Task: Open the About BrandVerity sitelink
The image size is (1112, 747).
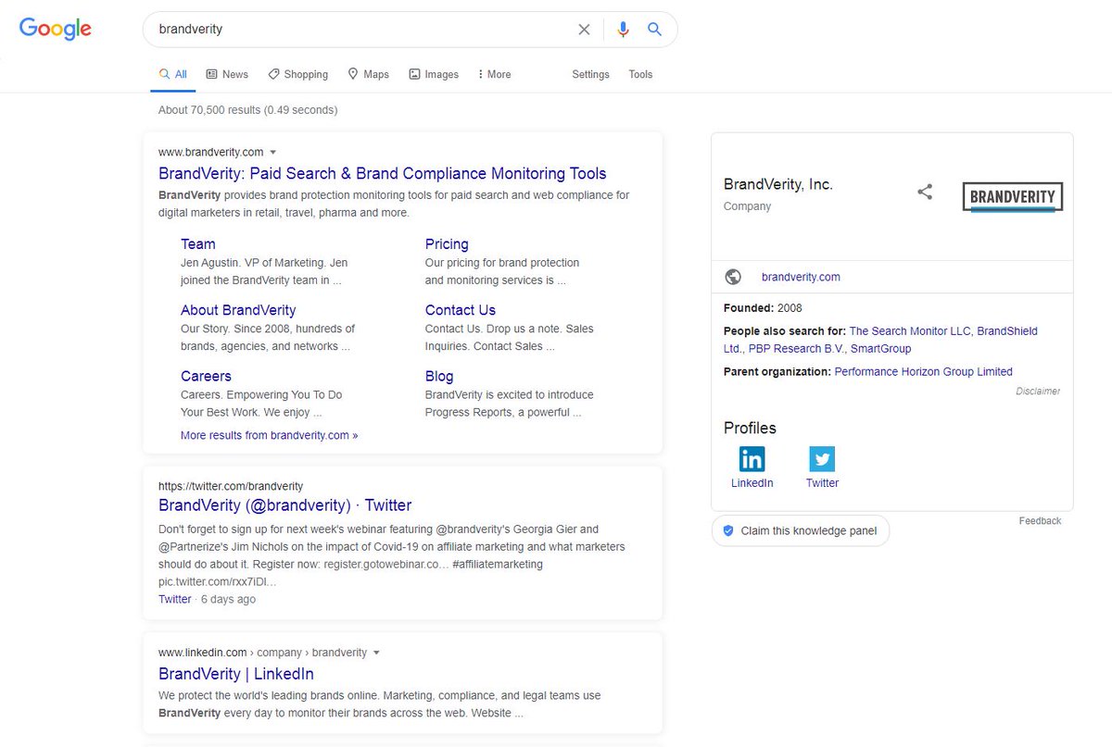Action: point(238,310)
